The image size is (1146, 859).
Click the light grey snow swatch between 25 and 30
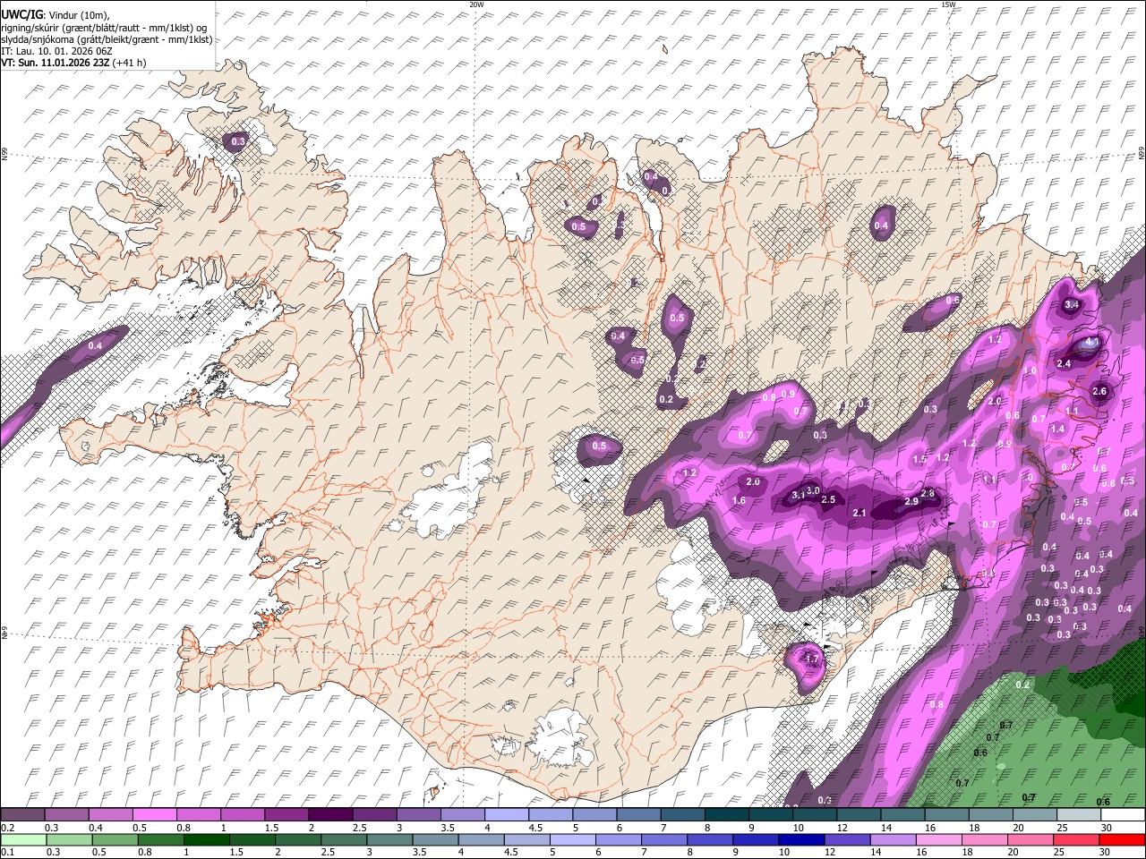1080,815
